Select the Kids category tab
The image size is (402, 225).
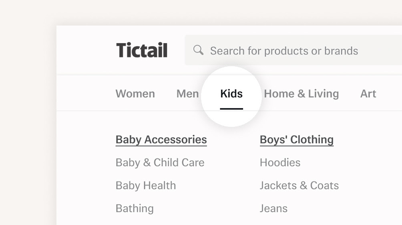(x=231, y=94)
